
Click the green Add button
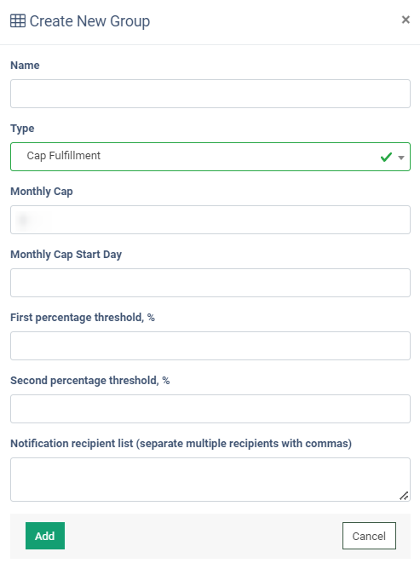point(45,536)
